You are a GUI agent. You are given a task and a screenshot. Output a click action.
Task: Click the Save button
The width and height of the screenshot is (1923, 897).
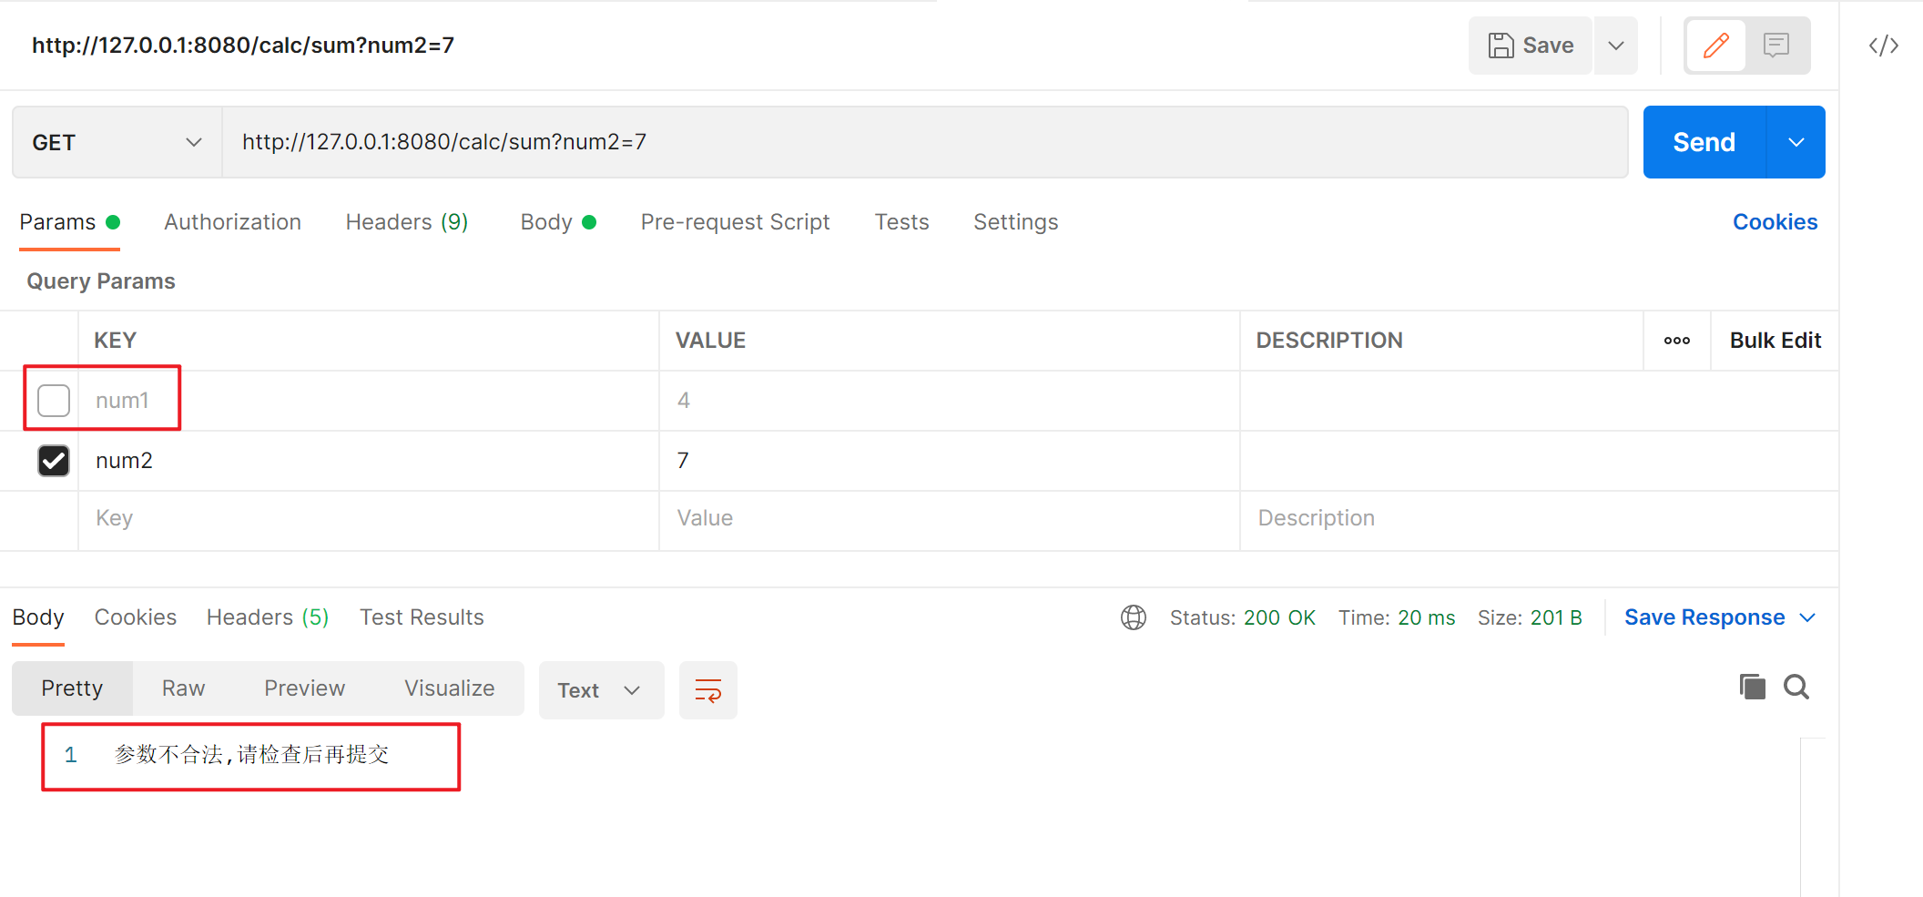click(x=1530, y=46)
